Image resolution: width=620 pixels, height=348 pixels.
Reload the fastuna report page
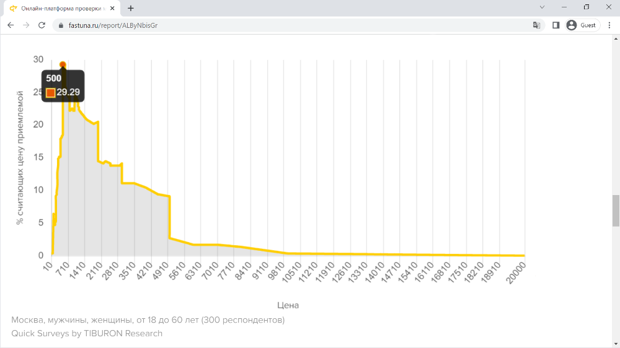pyautogui.click(x=42, y=25)
